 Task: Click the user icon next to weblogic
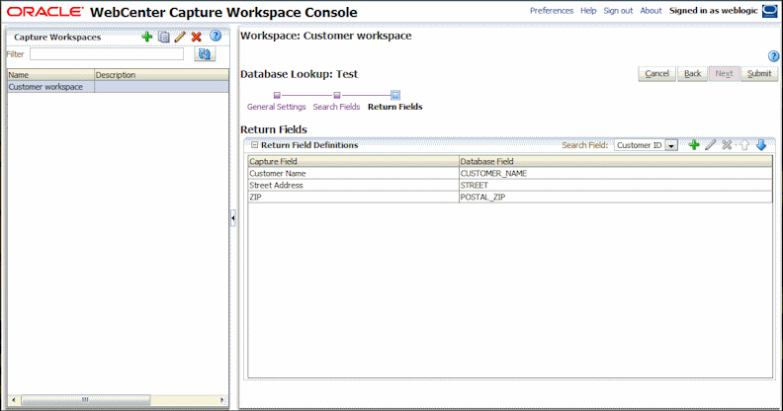pos(769,11)
